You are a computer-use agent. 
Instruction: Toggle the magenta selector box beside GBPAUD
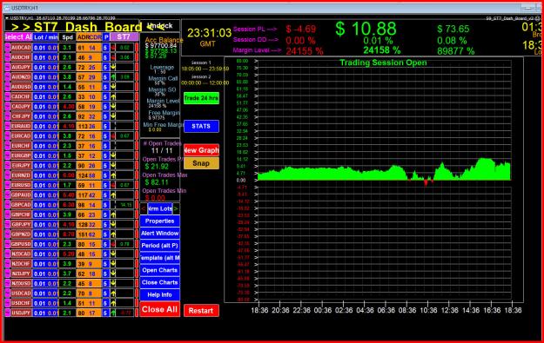click(x=7, y=195)
